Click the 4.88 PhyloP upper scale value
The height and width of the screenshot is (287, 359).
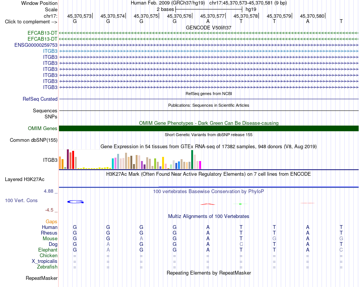coord(48,191)
